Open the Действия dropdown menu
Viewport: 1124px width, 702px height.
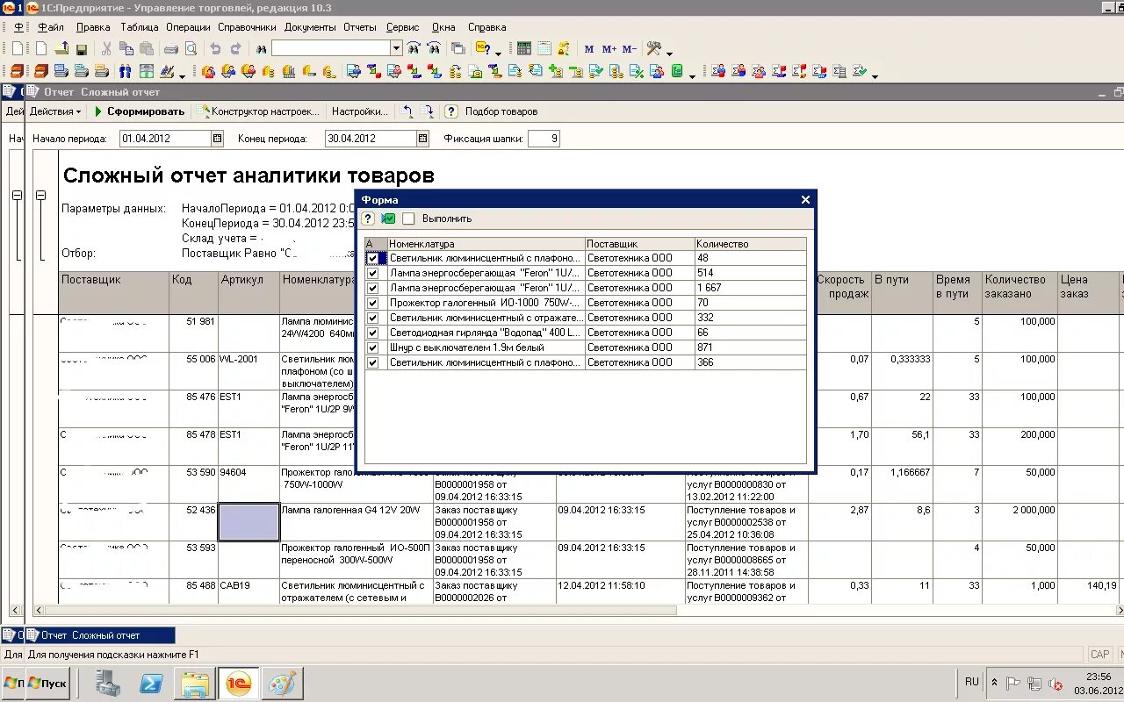[x=54, y=111]
